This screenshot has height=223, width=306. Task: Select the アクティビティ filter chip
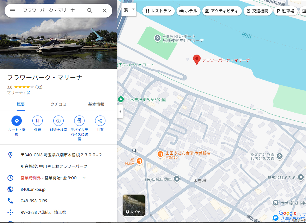click(222, 11)
